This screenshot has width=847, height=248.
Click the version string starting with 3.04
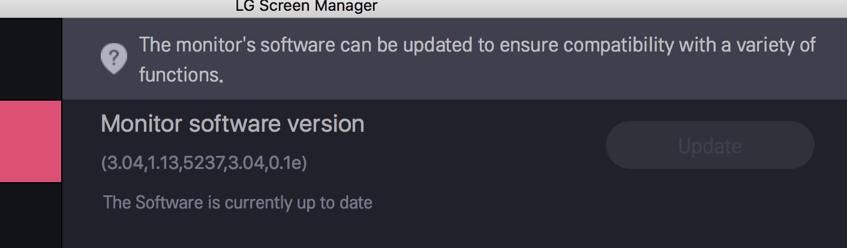(204, 163)
